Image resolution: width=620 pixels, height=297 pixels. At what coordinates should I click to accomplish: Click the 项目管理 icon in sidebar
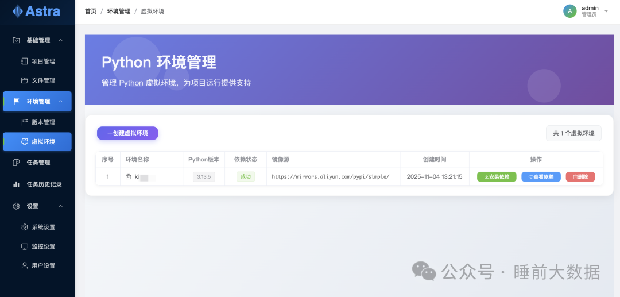pos(25,61)
